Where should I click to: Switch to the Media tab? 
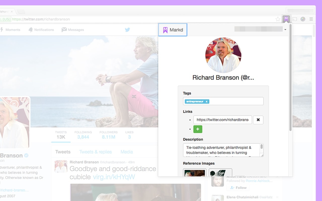pos(127,152)
